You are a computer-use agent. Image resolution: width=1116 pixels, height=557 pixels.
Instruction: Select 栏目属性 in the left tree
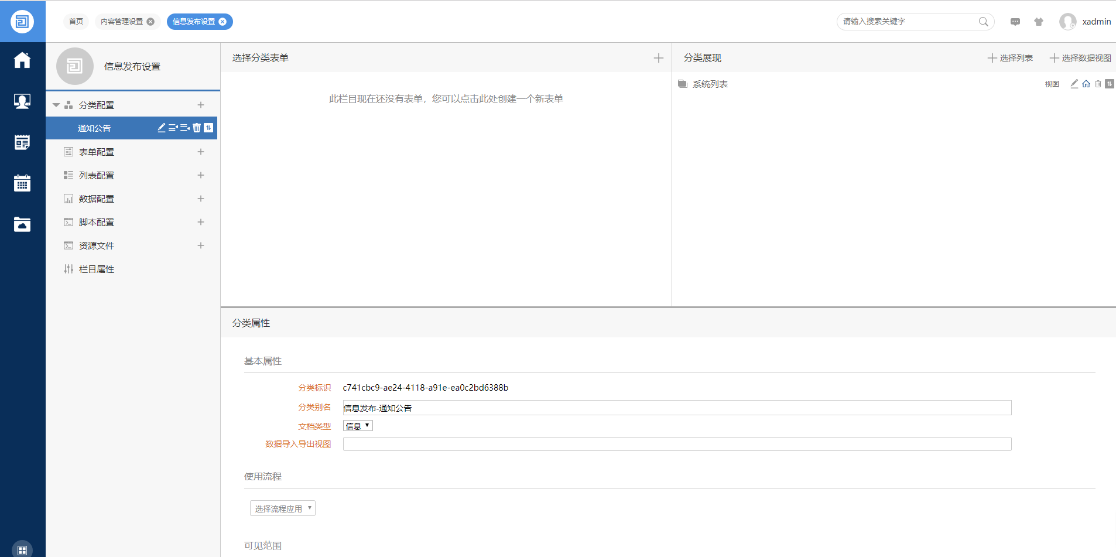pyautogui.click(x=97, y=269)
